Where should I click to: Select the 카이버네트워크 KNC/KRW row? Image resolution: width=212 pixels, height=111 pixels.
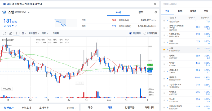click(x=187, y=107)
